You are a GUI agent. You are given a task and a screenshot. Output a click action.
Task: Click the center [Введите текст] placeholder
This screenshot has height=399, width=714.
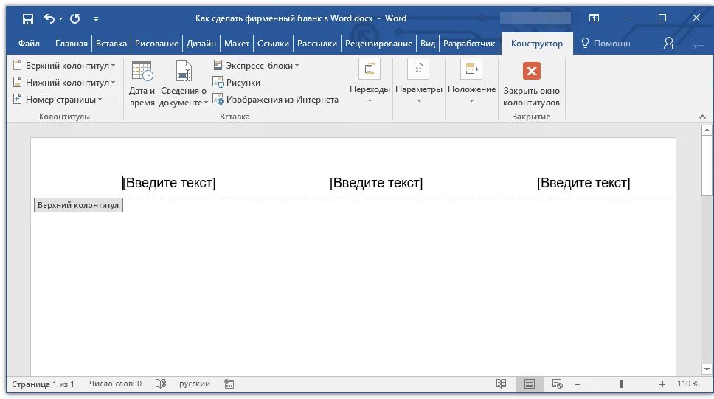pyautogui.click(x=376, y=183)
